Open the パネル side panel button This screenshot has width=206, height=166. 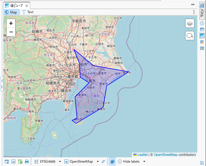coord(202,11)
